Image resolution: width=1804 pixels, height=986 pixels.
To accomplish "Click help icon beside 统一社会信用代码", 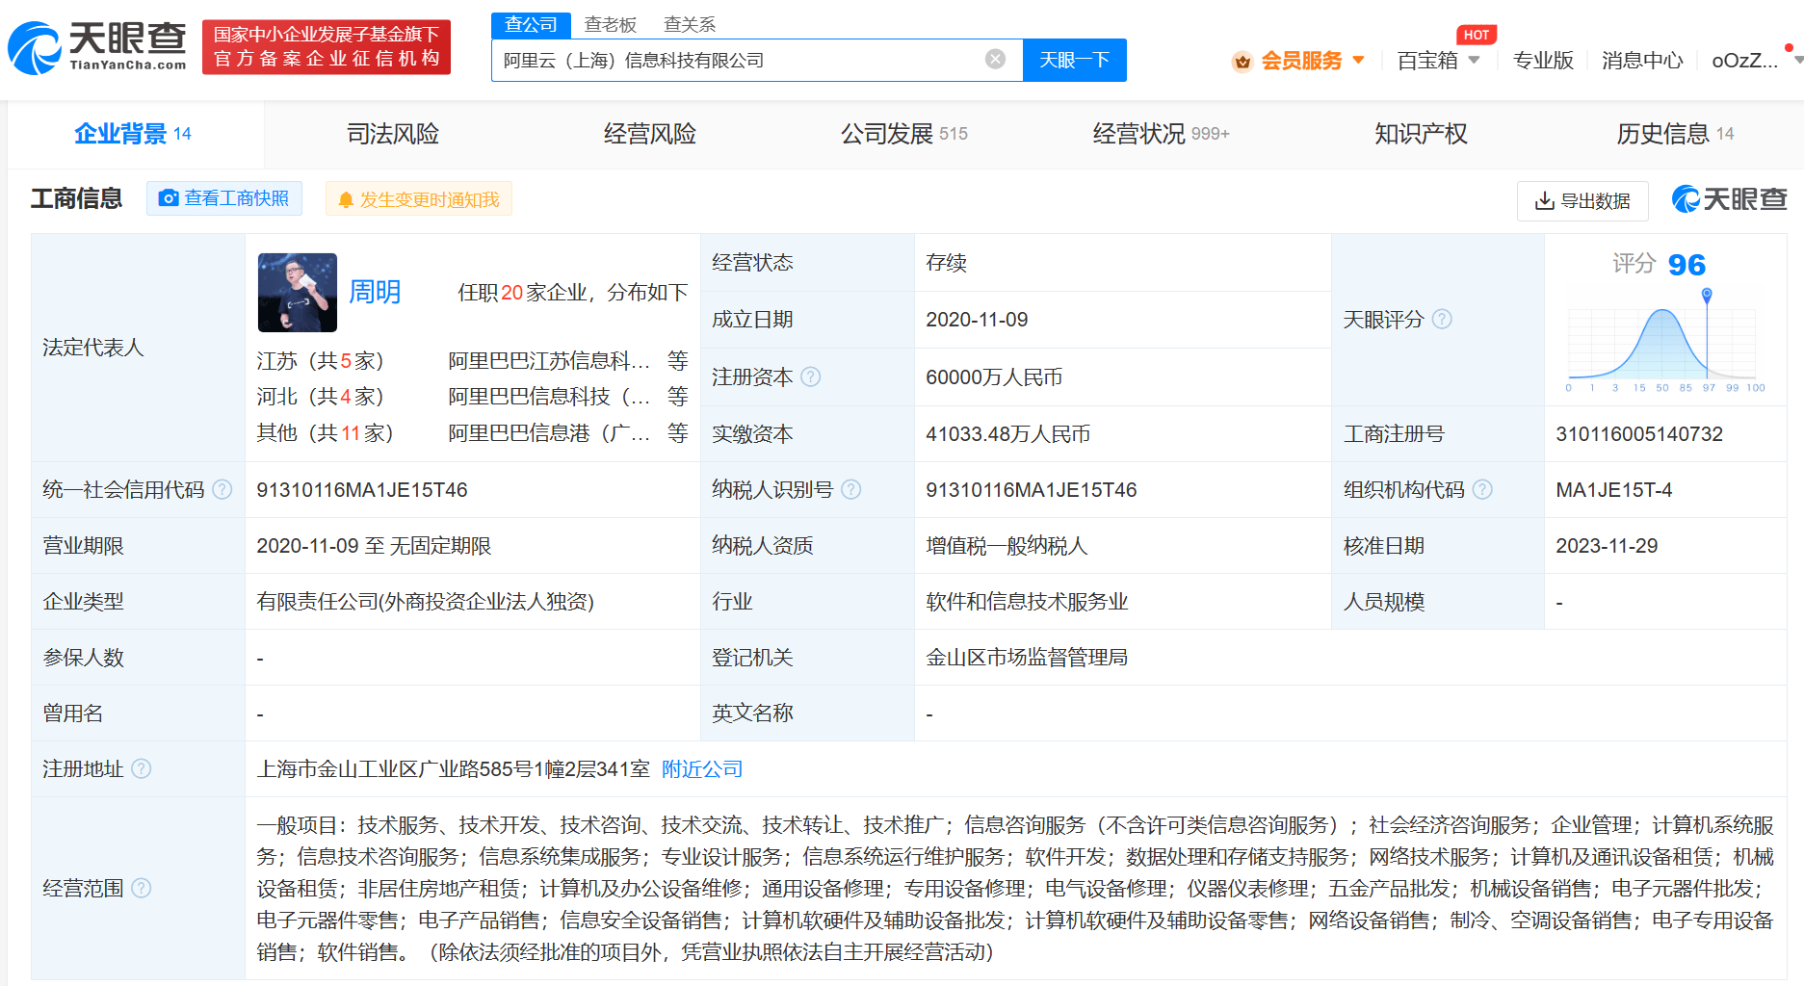I will pyautogui.click(x=222, y=489).
